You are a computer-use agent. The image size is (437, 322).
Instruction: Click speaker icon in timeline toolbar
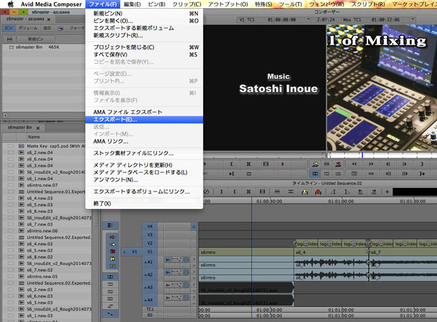tap(387, 191)
